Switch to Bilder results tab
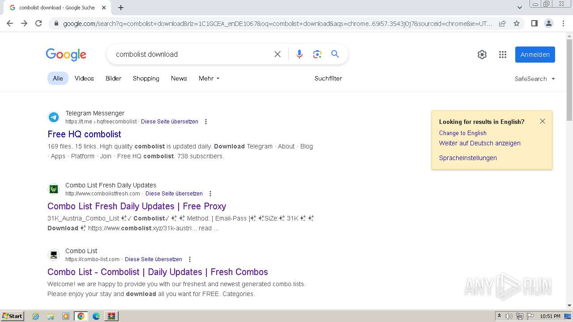The width and height of the screenshot is (573, 322). 113,78
